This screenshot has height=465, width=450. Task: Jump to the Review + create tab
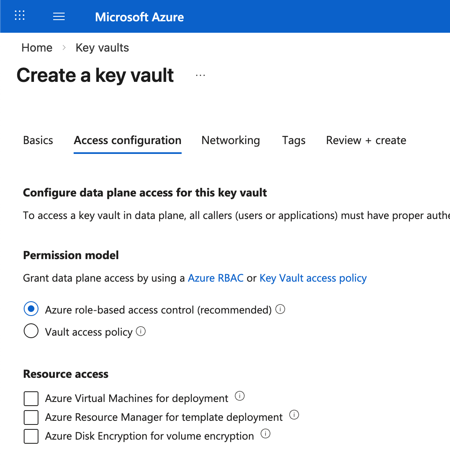pos(366,140)
